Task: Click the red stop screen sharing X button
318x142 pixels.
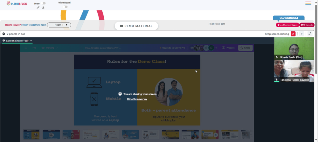Action: pyautogui.click(x=293, y=34)
